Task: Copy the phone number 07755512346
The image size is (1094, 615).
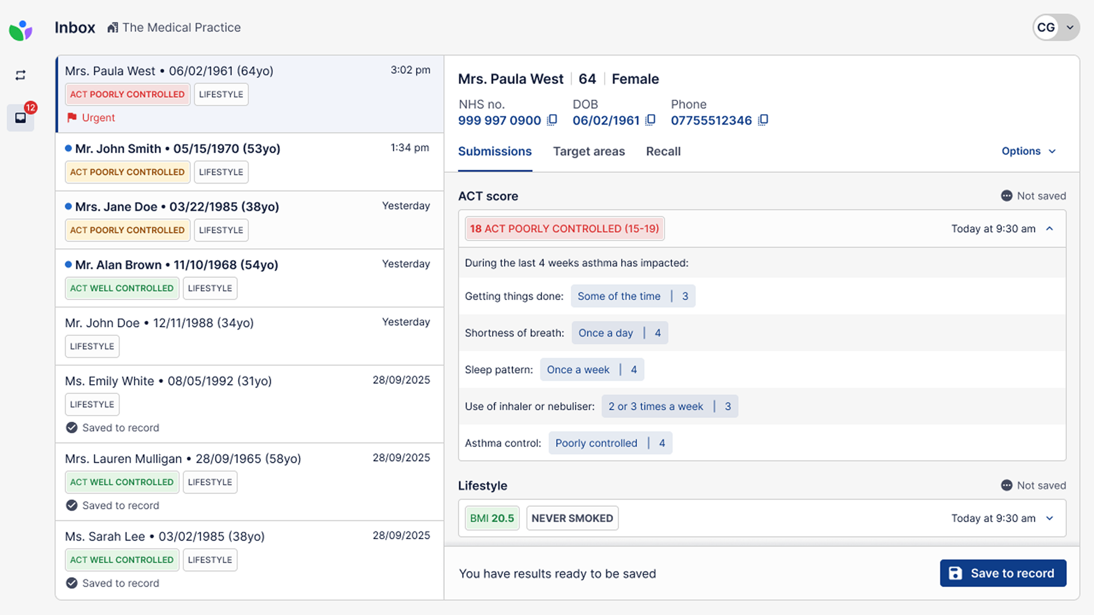Action: (x=763, y=120)
